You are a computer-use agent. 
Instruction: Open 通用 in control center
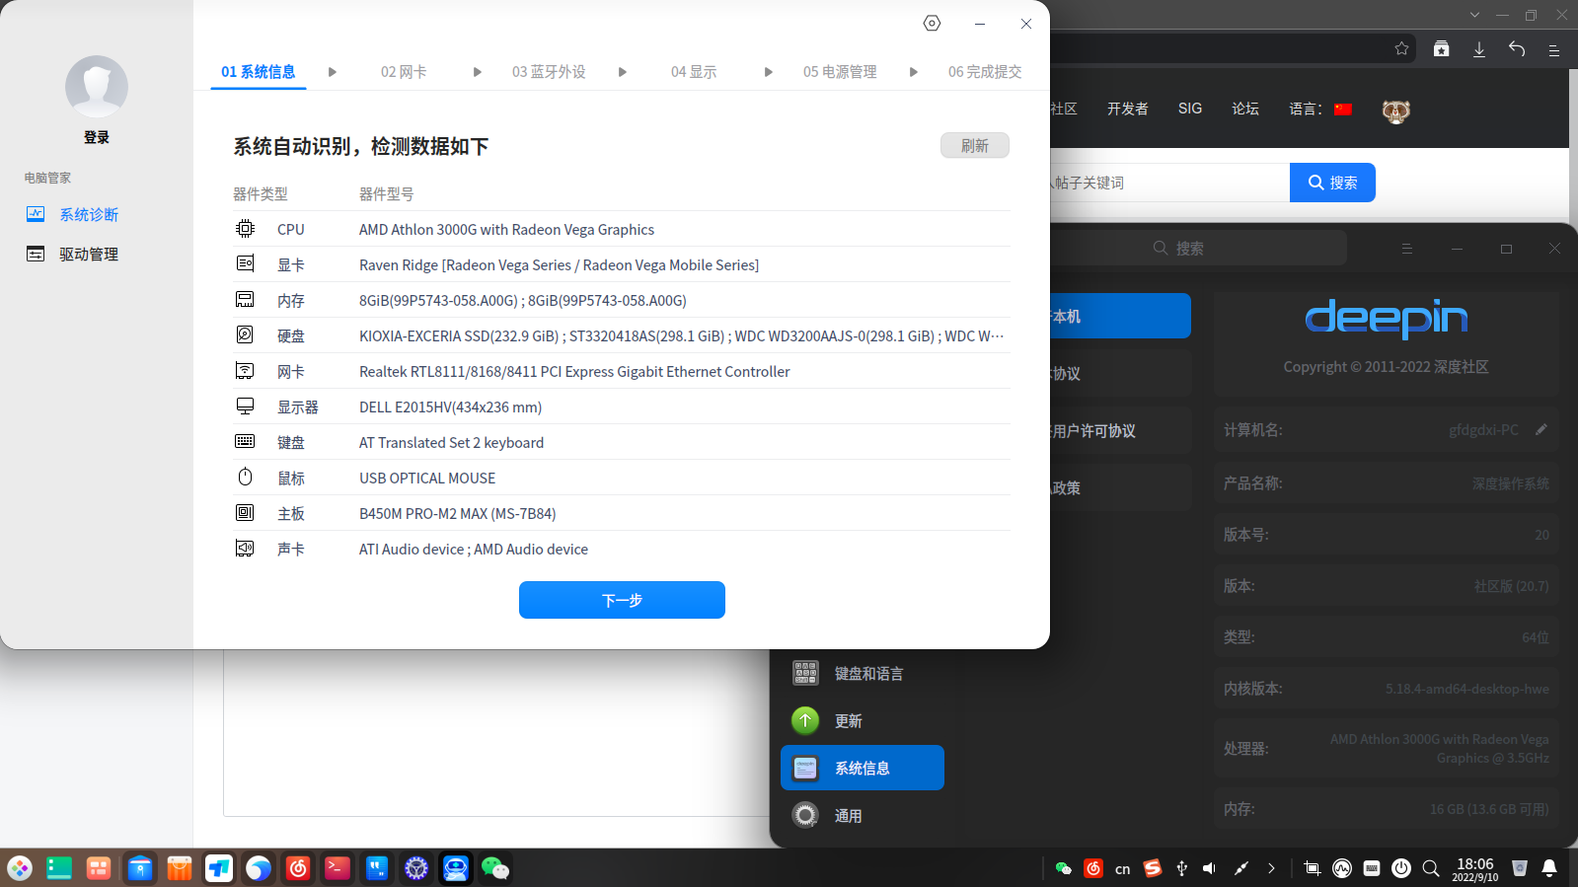click(x=863, y=815)
